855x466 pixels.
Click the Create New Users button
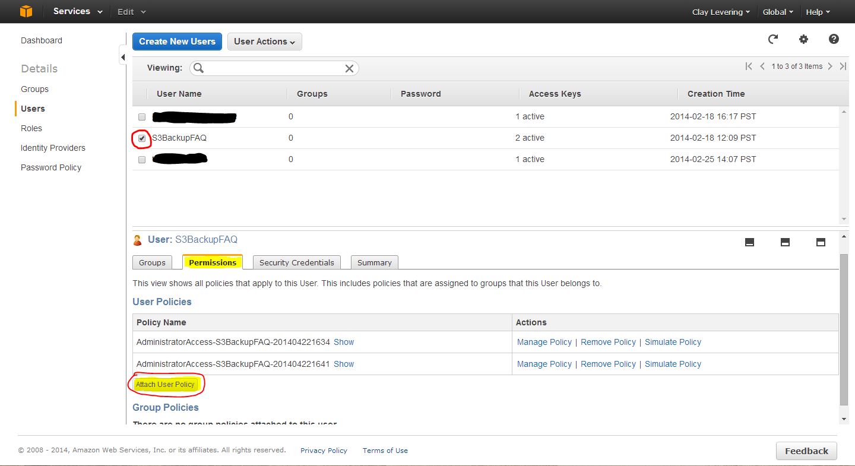(x=178, y=42)
